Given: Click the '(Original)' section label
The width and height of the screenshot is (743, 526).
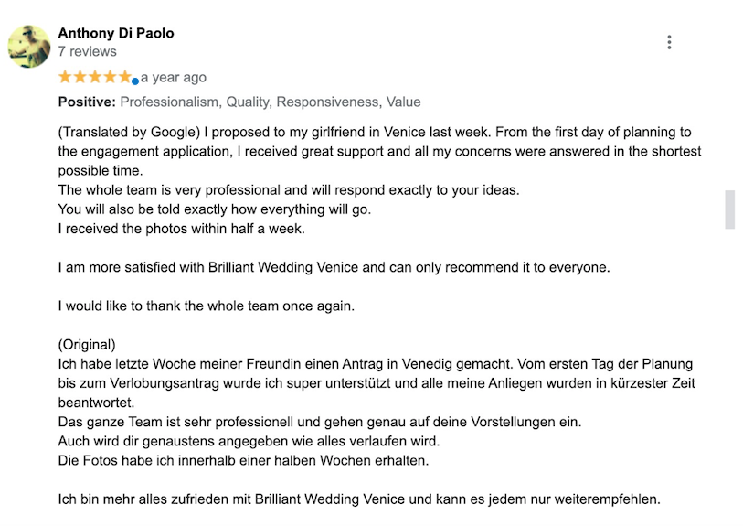Looking at the screenshot, I should point(87,344).
